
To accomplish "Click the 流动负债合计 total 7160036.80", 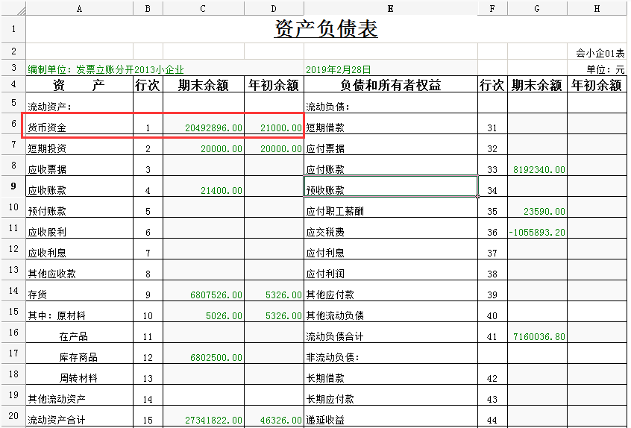I will 538,337.
